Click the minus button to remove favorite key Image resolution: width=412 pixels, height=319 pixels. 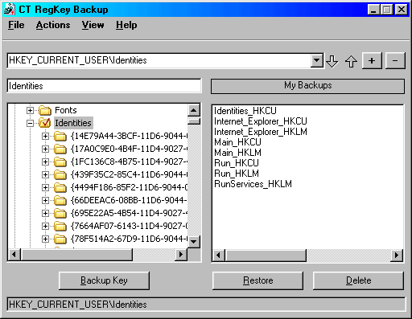395,61
